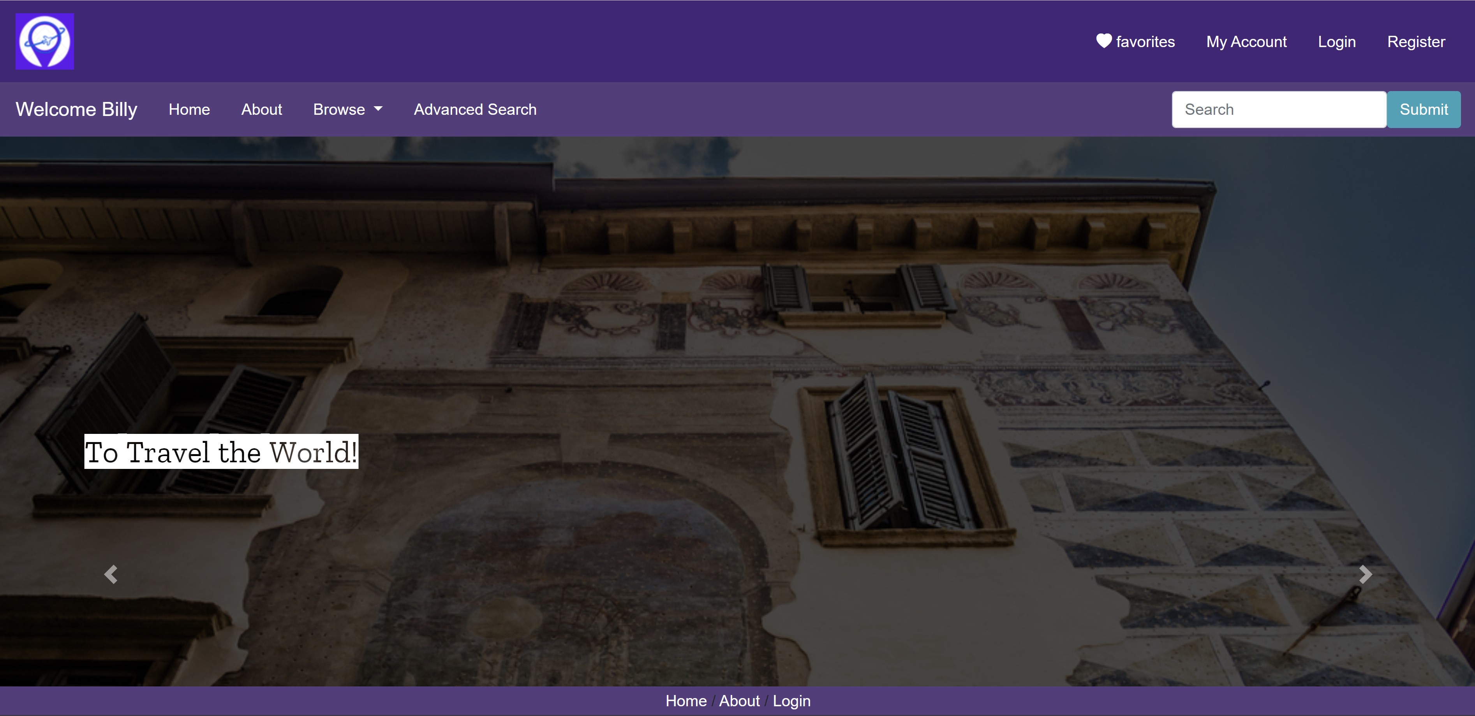1475x716 pixels.
Task: Click the travel site logo icon
Action: click(x=45, y=41)
